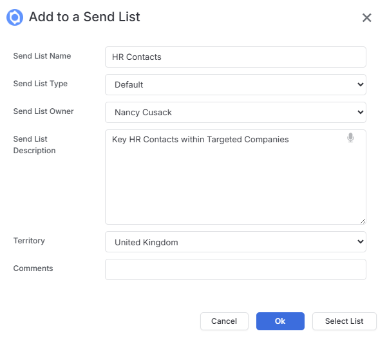
Task: Activate voice dictation microphone in description
Action: [350, 138]
